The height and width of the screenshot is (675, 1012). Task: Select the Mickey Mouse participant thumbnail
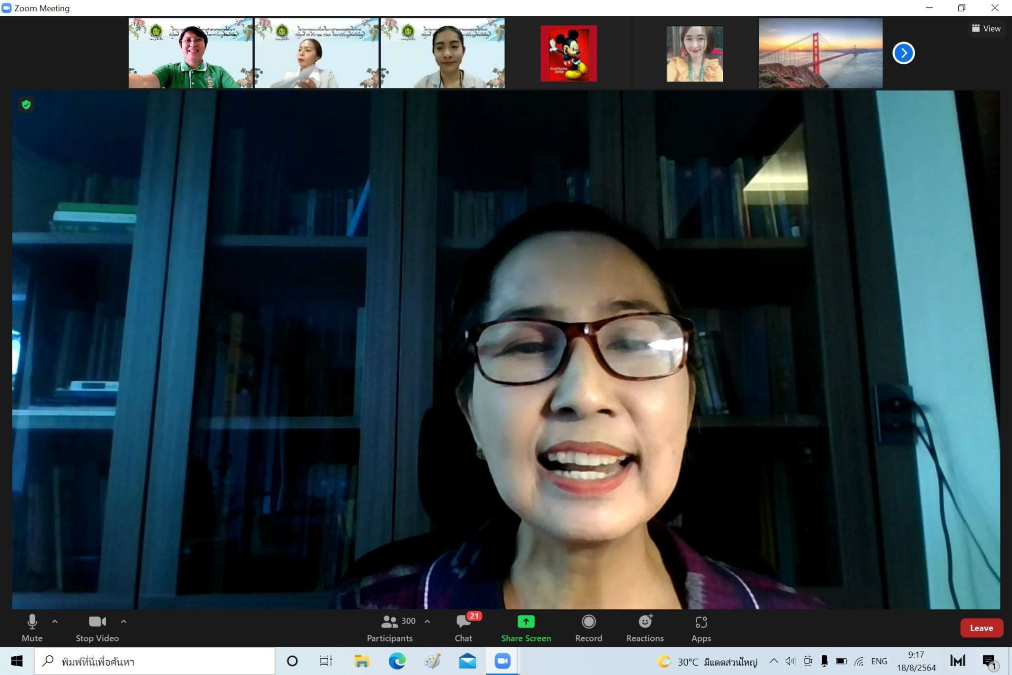pos(568,53)
